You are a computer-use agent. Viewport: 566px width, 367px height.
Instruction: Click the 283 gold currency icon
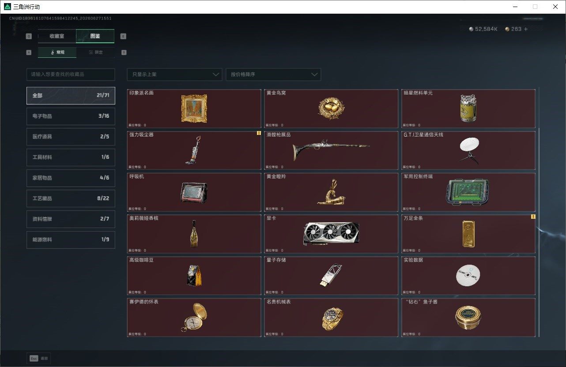pyautogui.click(x=507, y=29)
